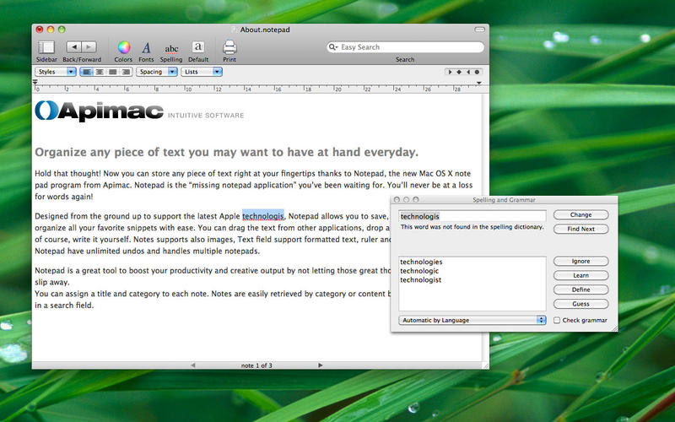Apply the Default text style icon
The height and width of the screenshot is (422, 675).
[x=198, y=47]
